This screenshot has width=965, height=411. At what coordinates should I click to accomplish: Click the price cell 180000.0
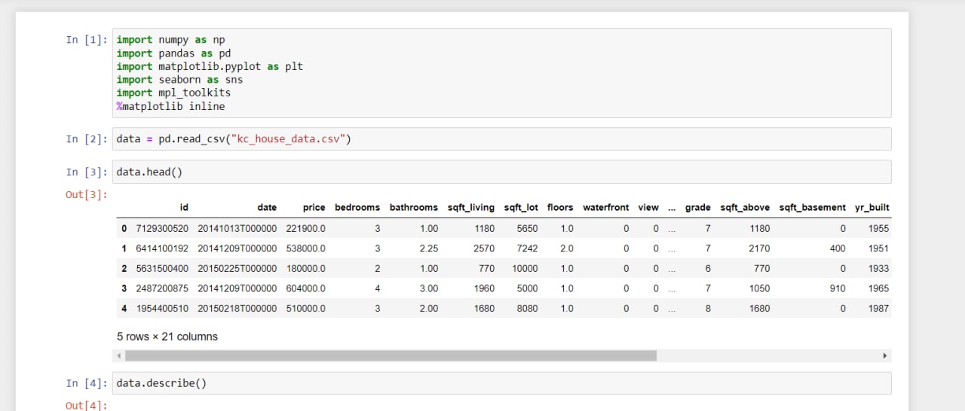pyautogui.click(x=306, y=268)
